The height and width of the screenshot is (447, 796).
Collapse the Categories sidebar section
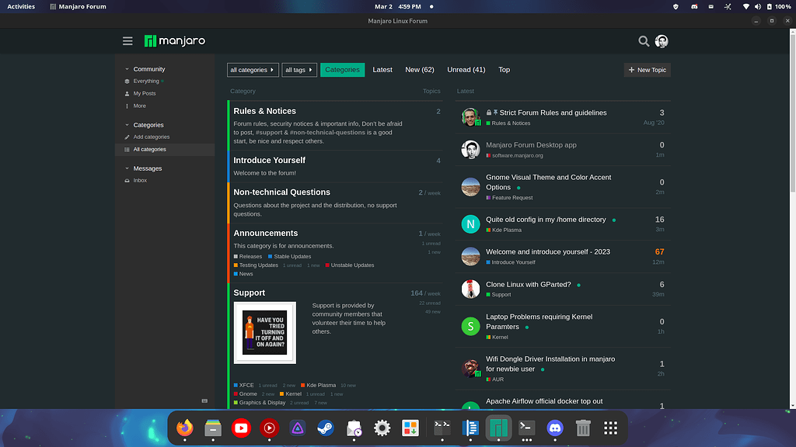pyautogui.click(x=126, y=125)
